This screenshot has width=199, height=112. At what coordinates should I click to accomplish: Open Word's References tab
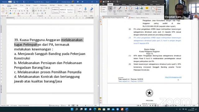(x=44, y=5)
